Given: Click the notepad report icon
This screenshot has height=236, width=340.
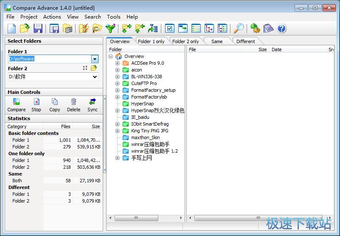Looking at the screenshot, I should 268,28.
